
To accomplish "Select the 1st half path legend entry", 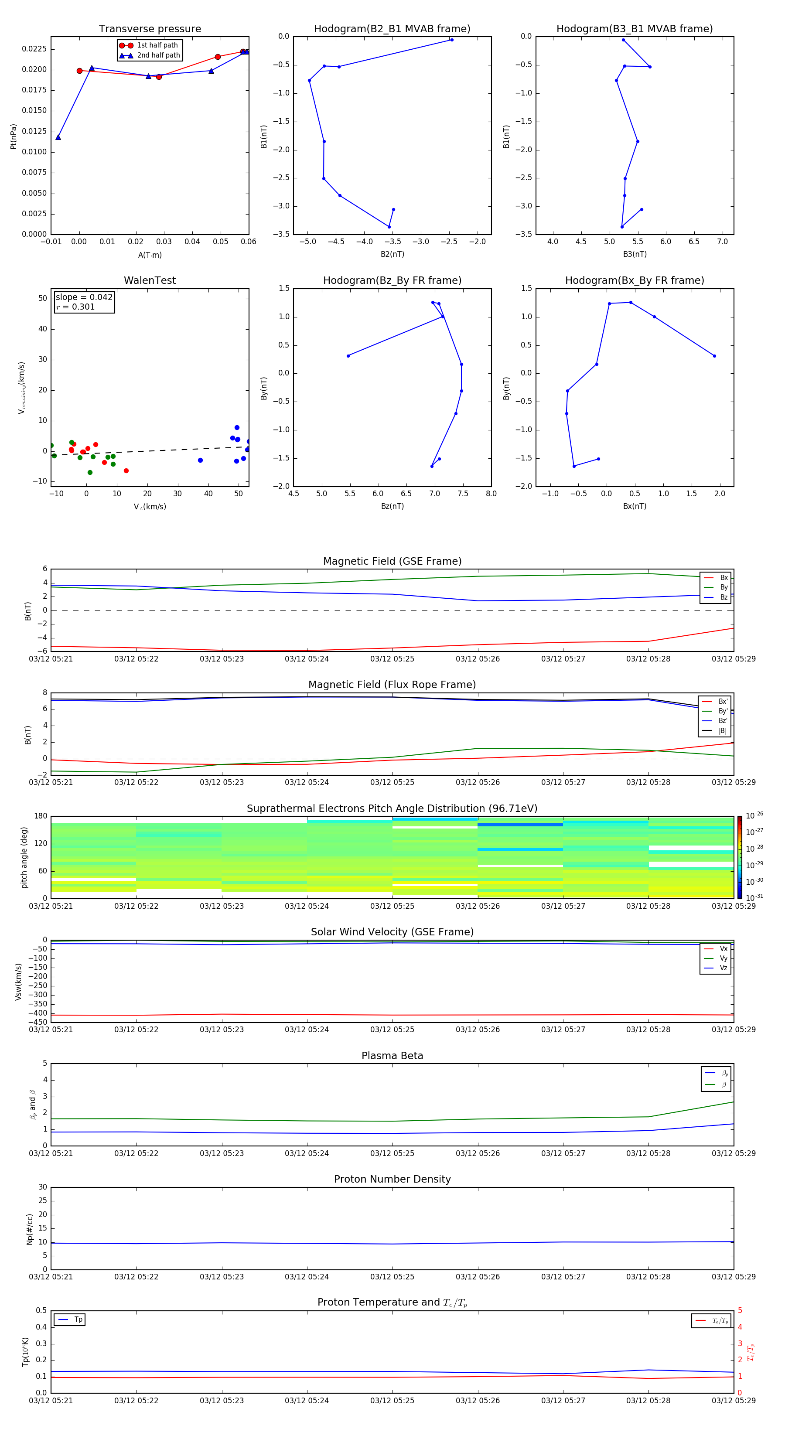I will coord(149,45).
